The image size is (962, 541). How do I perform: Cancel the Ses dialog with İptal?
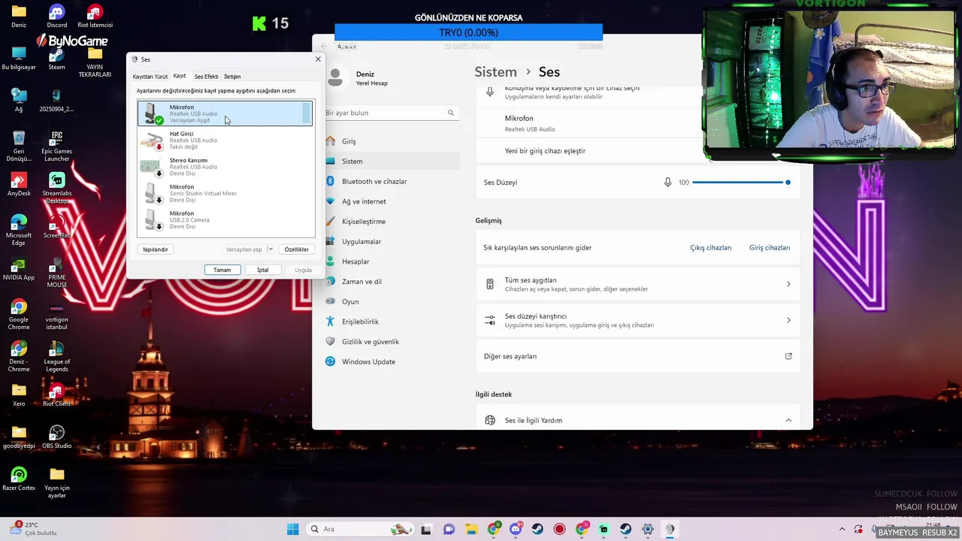coord(262,270)
